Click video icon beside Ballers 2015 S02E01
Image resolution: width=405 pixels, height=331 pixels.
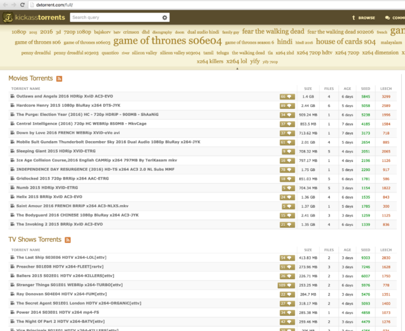13,276
